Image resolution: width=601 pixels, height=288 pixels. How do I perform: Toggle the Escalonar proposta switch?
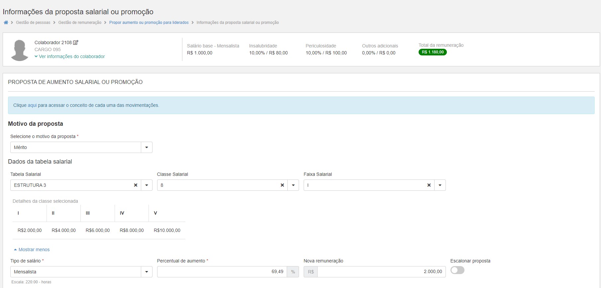457,270
